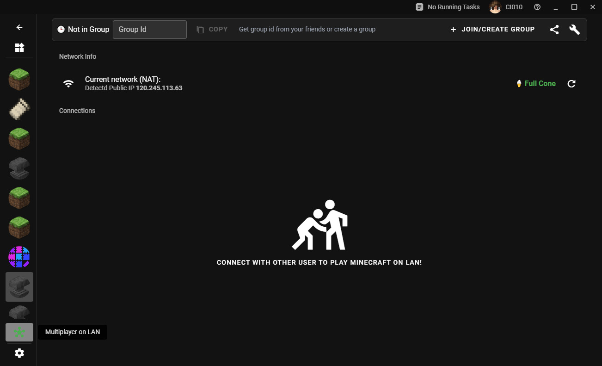This screenshot has height=366, width=602.
Task: Open the No Running Tasks clipboard
Action: 419,7
